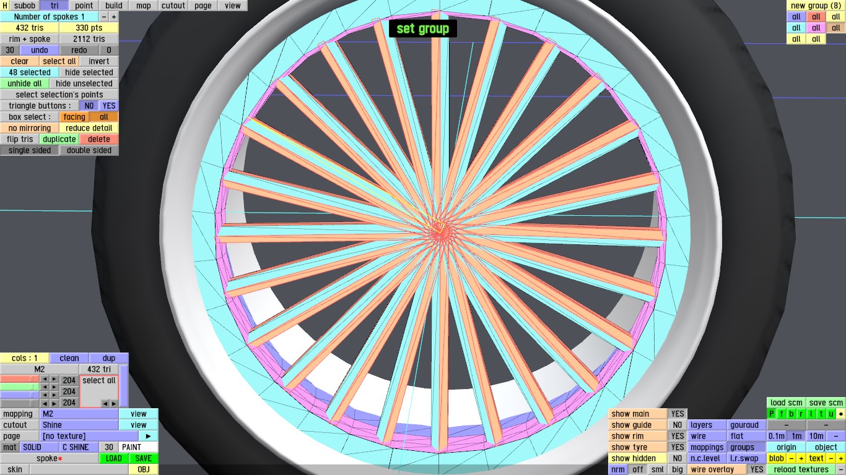Select the tri mode tab

(55, 6)
